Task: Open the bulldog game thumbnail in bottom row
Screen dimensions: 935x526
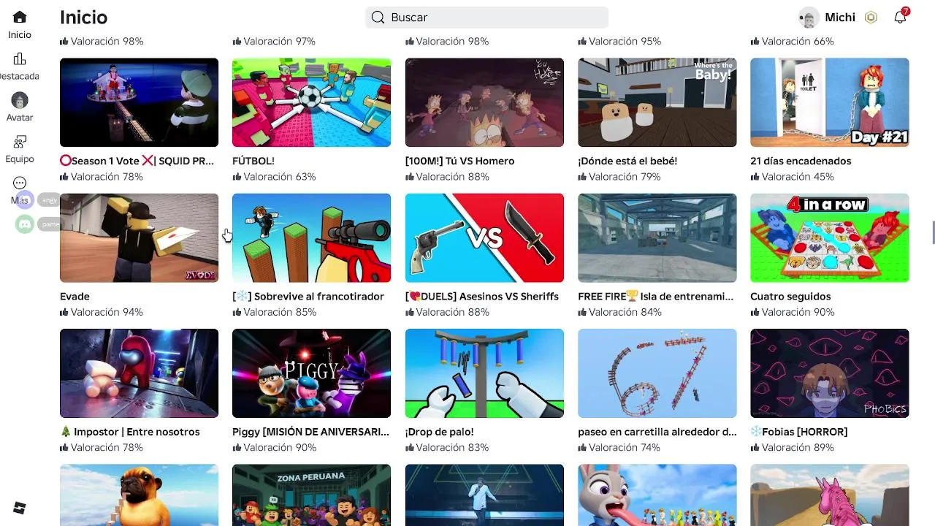Action: [x=139, y=495]
